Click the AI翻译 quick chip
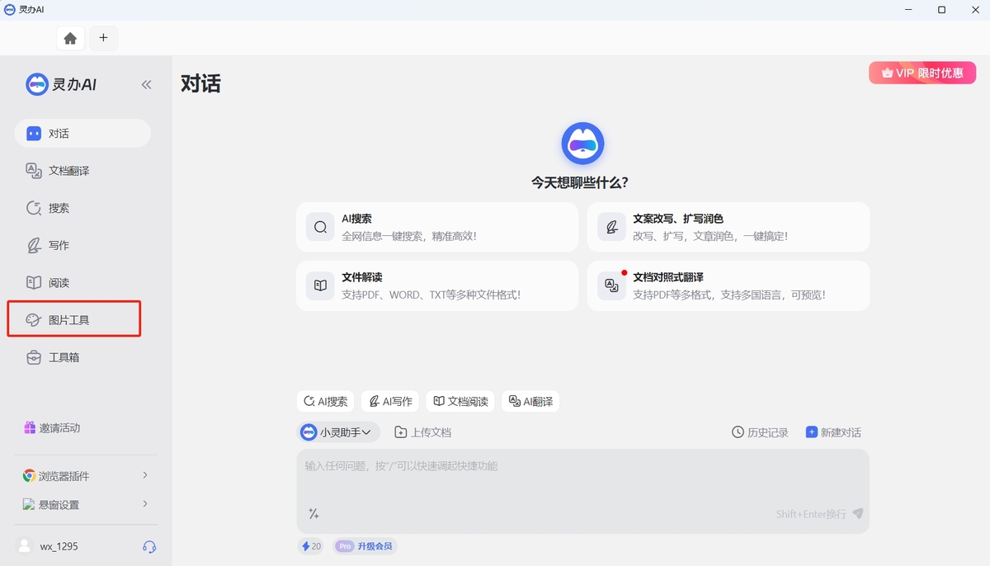 click(530, 402)
